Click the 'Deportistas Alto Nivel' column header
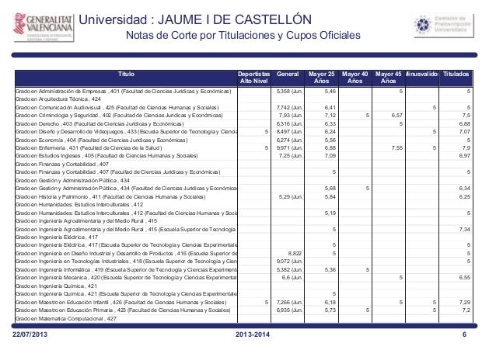 254,78
